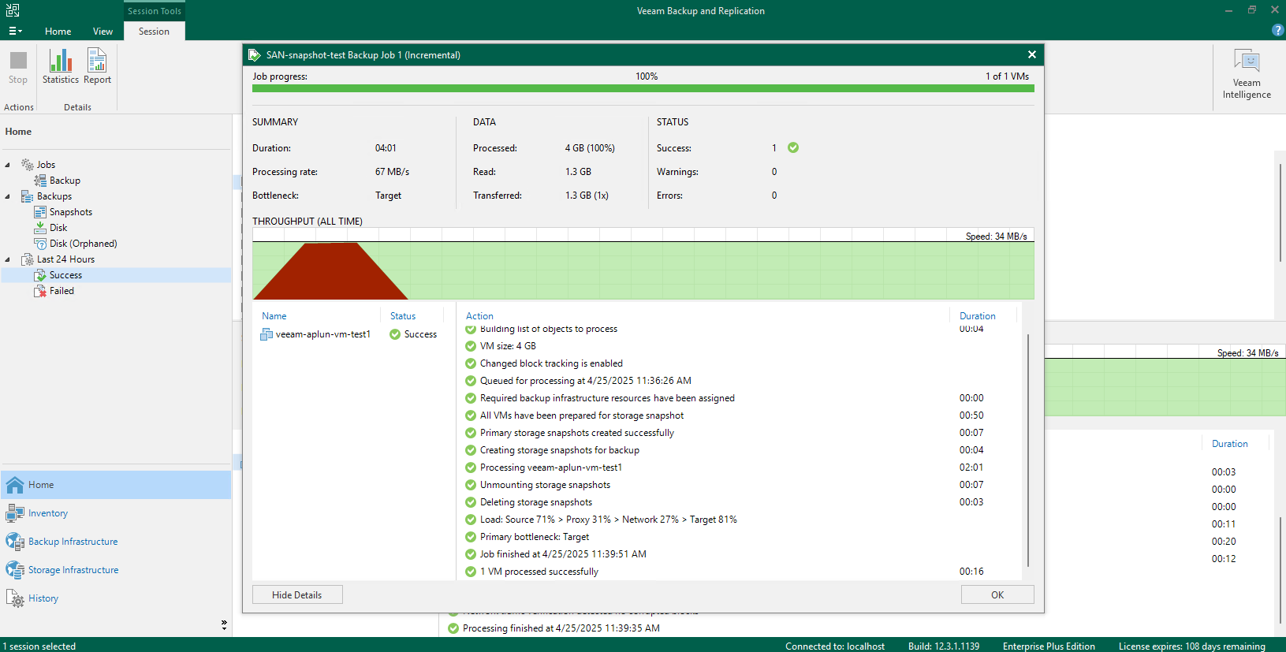Select the veeam-aplun-vm-test1 row

(353, 334)
